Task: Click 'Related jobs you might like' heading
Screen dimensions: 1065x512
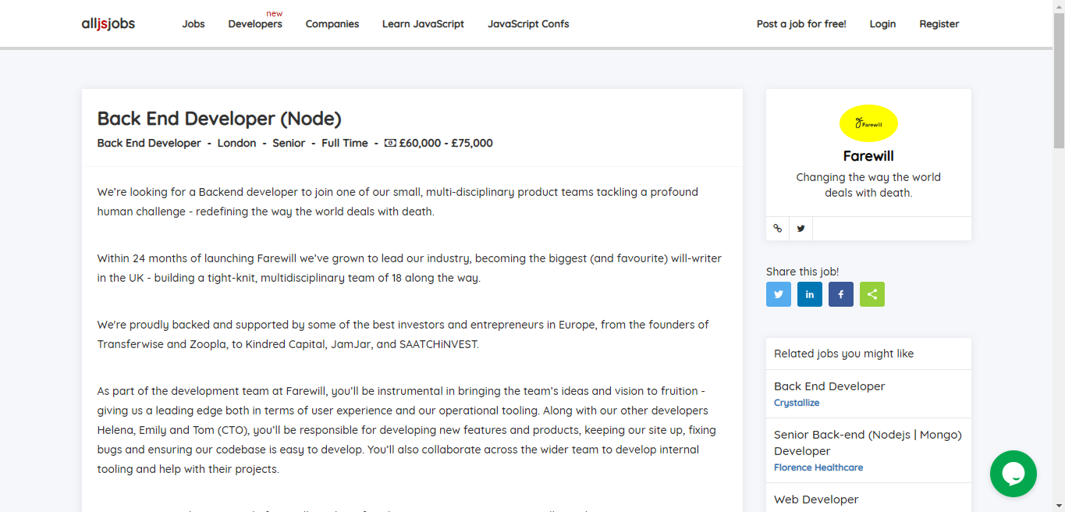Action: click(x=843, y=354)
